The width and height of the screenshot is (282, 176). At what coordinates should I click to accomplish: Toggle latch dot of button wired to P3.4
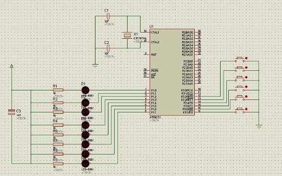[x=246, y=77]
